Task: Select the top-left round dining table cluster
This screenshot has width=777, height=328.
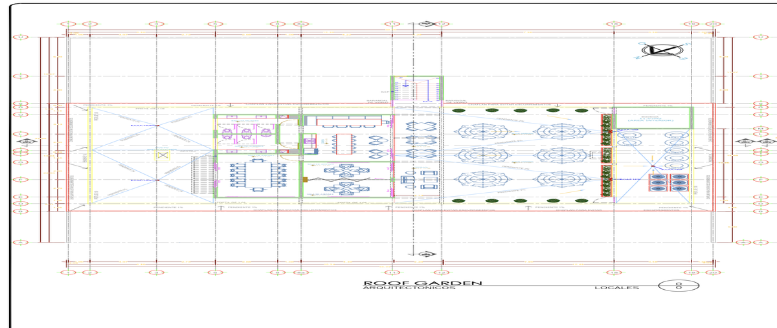Action: (x=478, y=131)
